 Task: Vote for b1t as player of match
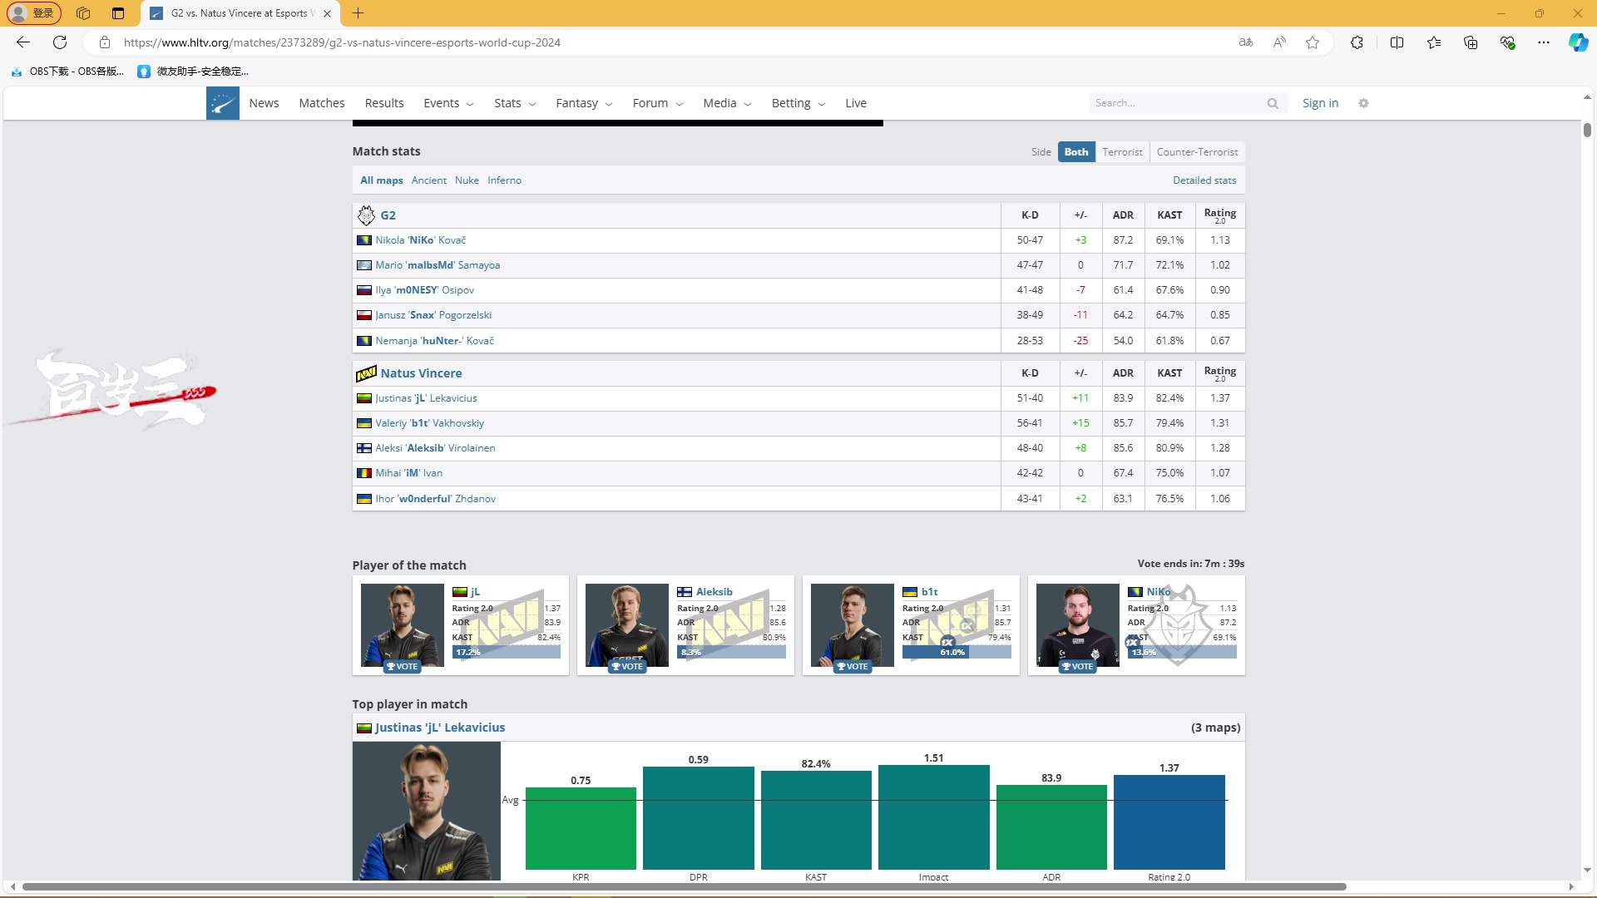[x=853, y=667]
